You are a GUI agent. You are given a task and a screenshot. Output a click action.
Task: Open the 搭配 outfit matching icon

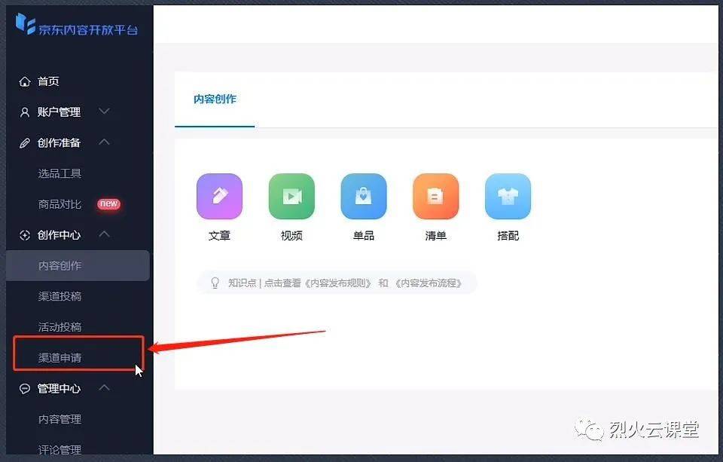click(508, 196)
